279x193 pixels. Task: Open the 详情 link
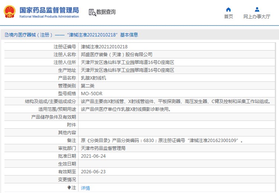tap(86, 188)
